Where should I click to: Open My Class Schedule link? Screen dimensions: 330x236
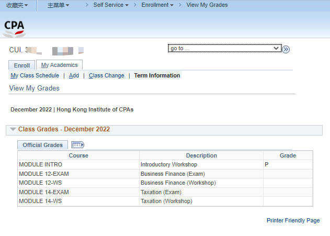pos(35,75)
